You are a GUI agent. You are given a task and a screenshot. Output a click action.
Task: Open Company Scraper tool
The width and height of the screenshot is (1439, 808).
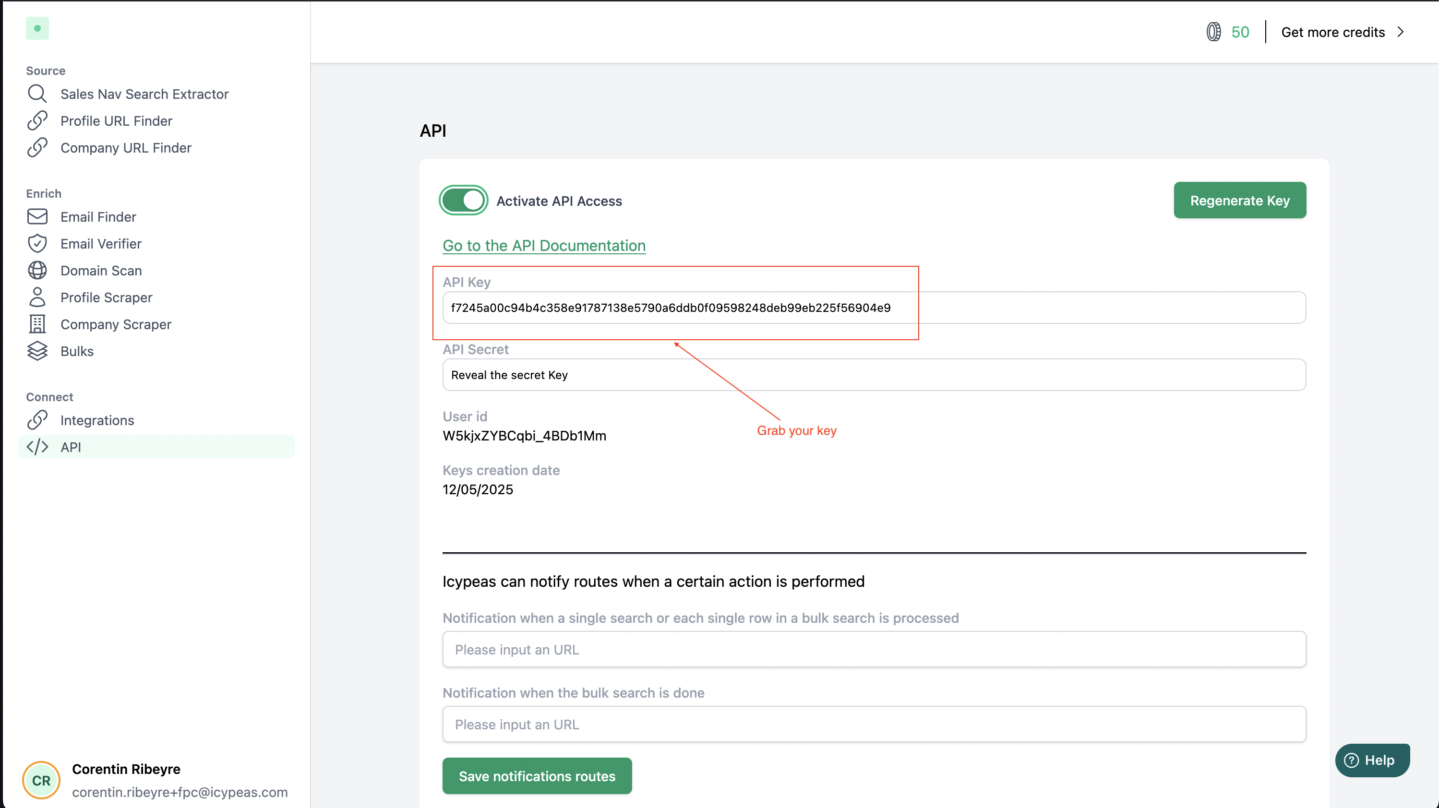coord(116,324)
